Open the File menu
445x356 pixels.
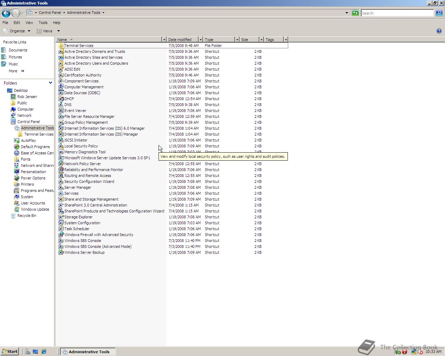point(5,23)
